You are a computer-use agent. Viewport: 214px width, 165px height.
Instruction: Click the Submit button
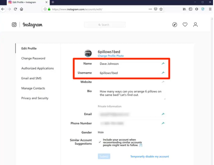tap(104, 156)
